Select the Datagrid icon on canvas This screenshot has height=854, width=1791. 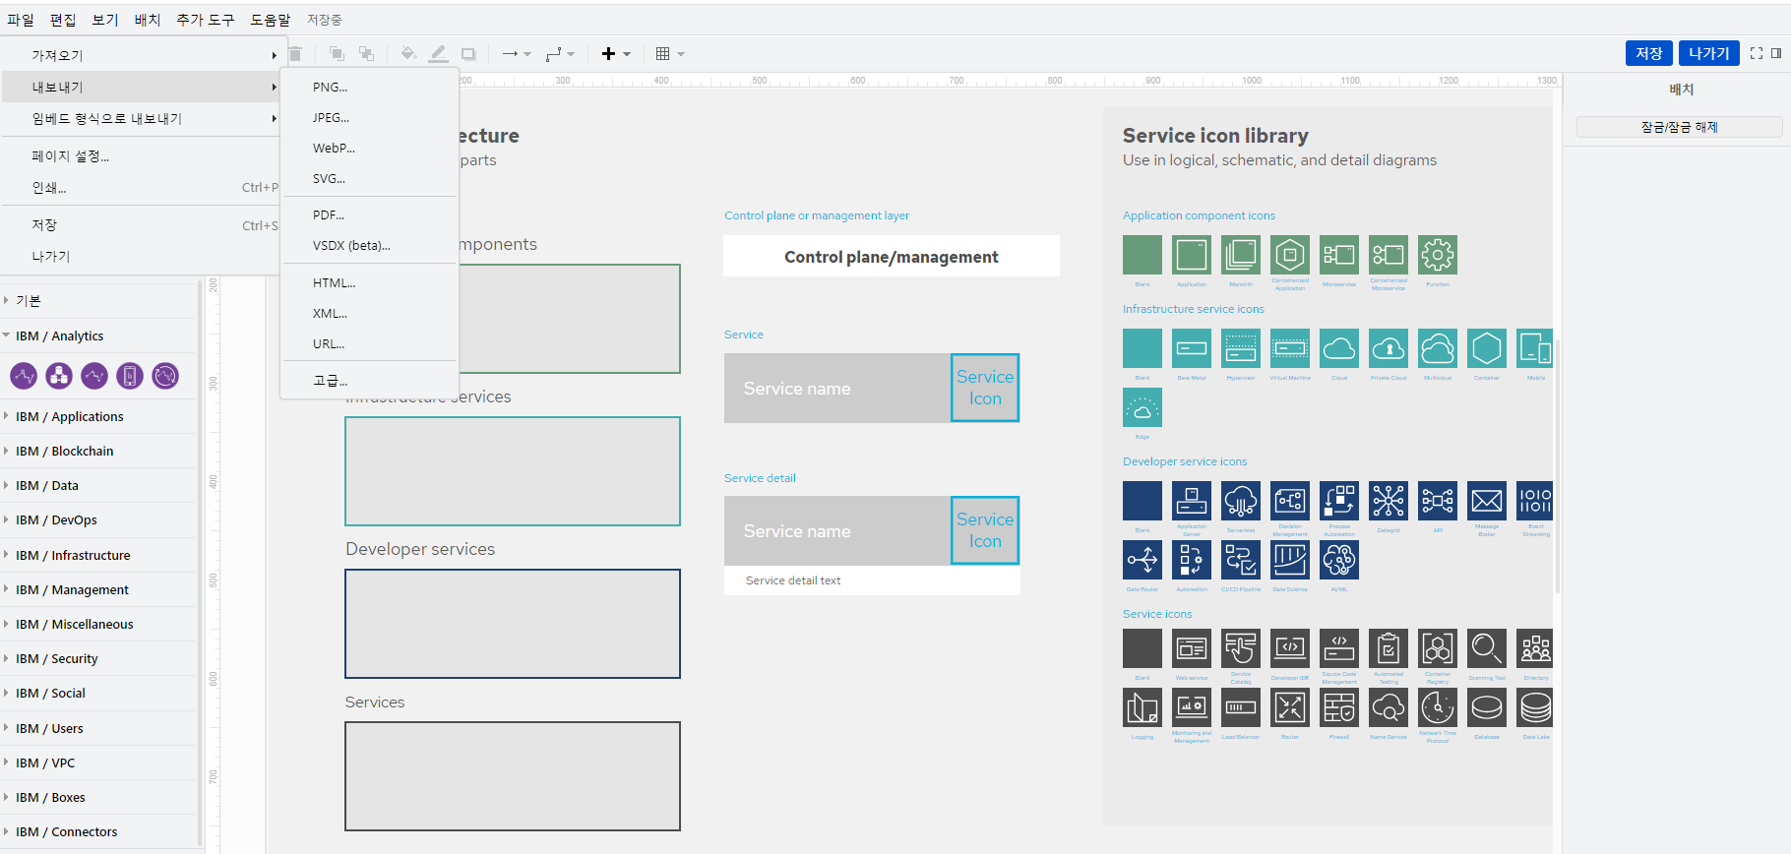click(x=1389, y=501)
